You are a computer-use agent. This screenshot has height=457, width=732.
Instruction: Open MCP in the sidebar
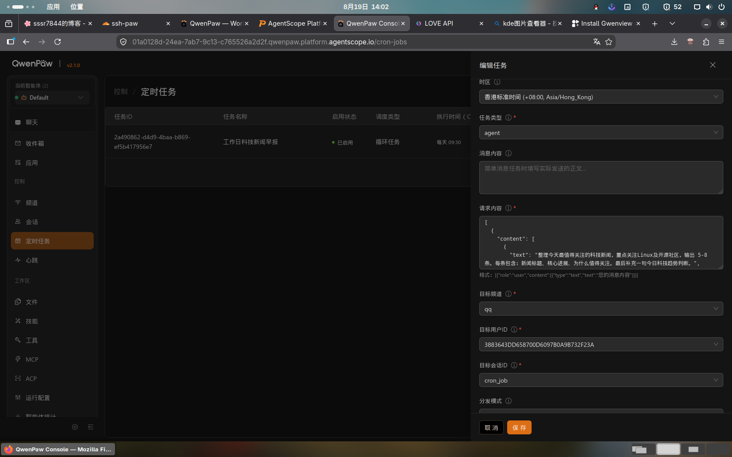[x=52, y=359]
